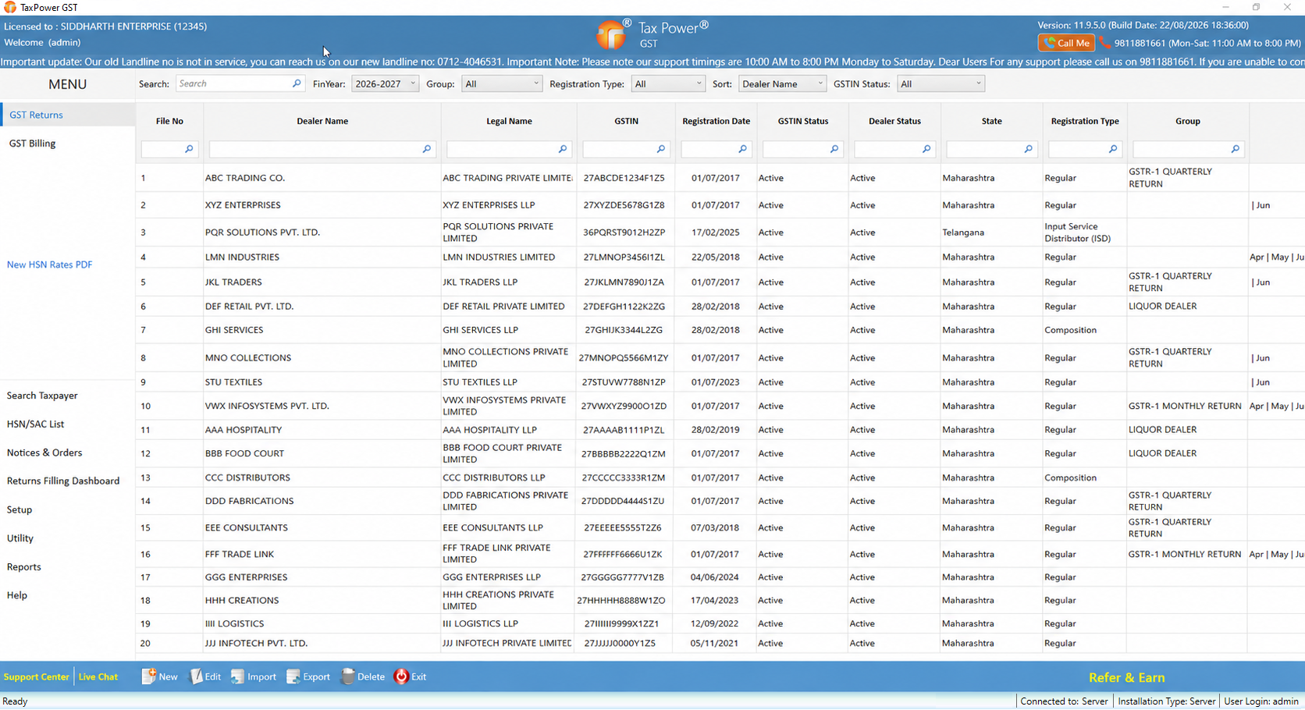This screenshot has width=1305, height=710.
Task: Click the orange Call Me button
Action: (1066, 43)
